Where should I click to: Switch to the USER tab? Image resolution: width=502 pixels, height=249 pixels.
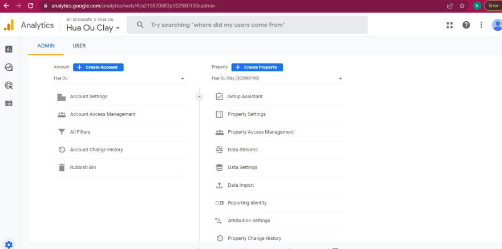79,46
